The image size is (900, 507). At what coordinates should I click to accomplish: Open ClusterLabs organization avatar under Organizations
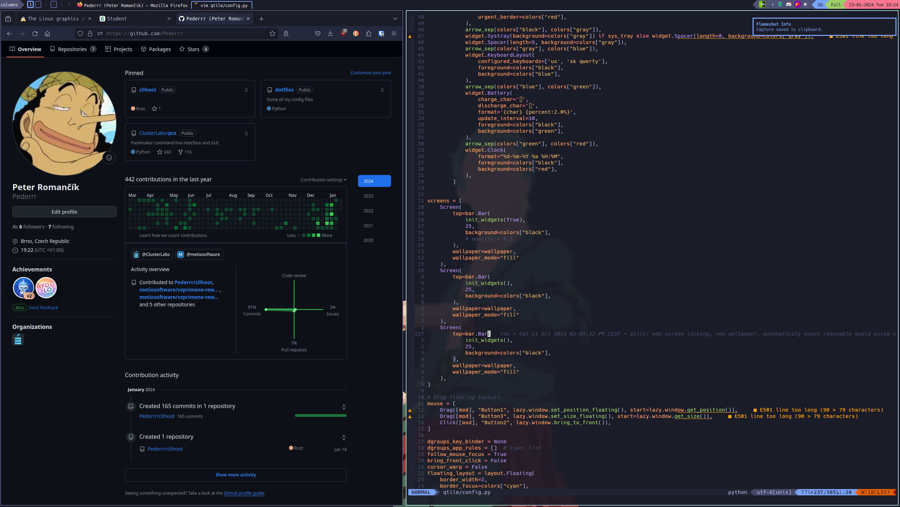click(x=18, y=340)
